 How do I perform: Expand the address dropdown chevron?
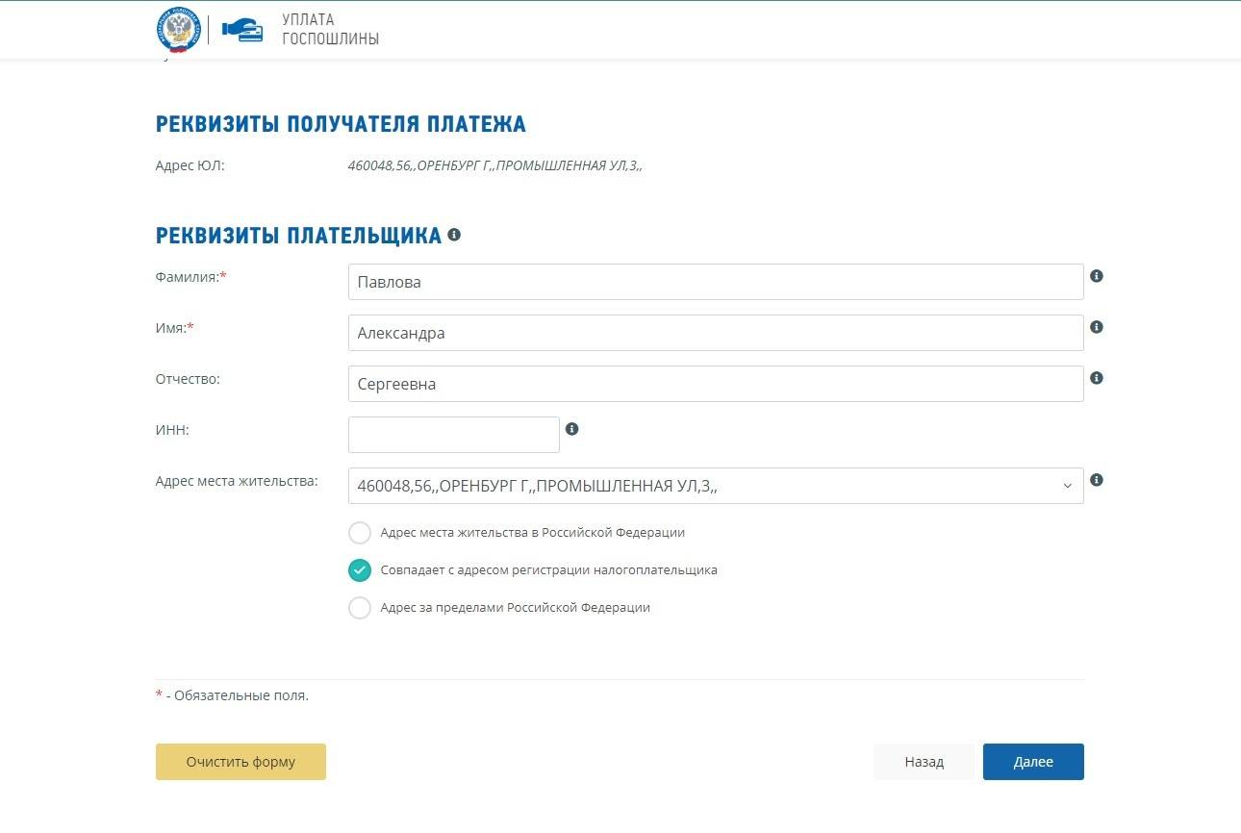[x=1067, y=486]
